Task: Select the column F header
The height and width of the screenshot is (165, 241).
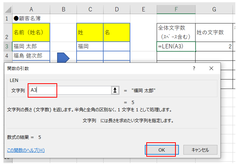Action: [176, 9]
